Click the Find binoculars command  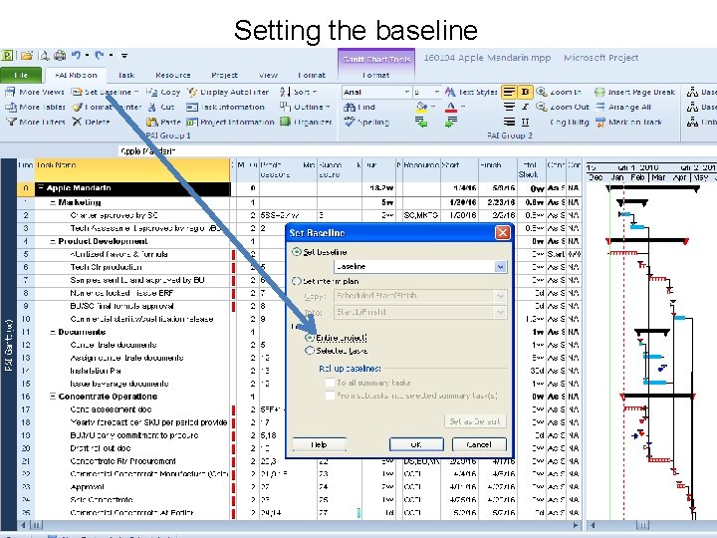[359, 107]
